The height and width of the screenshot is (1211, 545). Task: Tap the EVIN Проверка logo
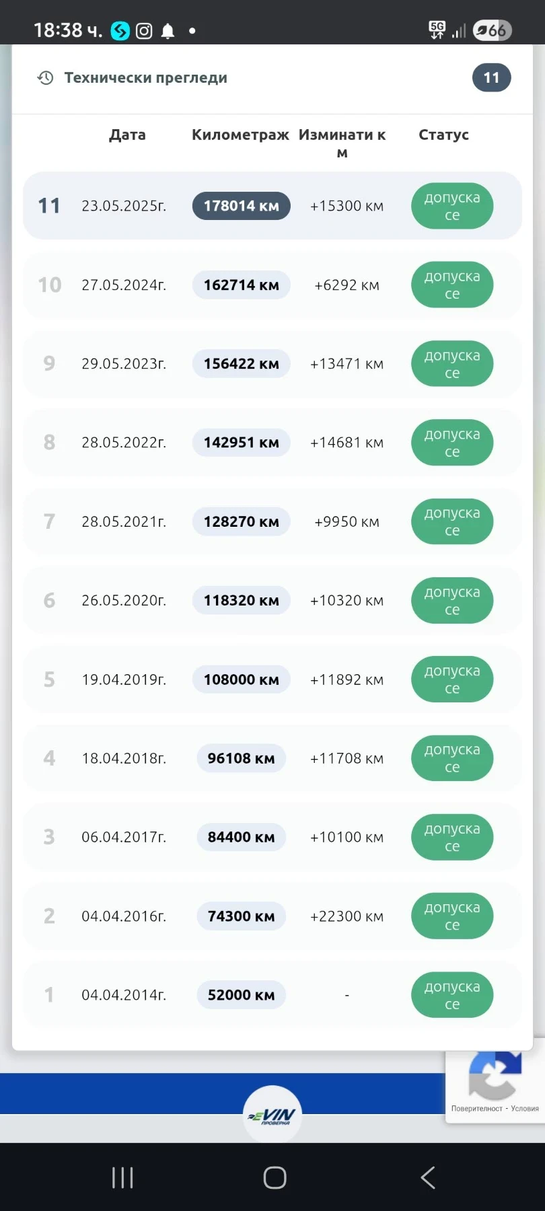pos(272,1114)
